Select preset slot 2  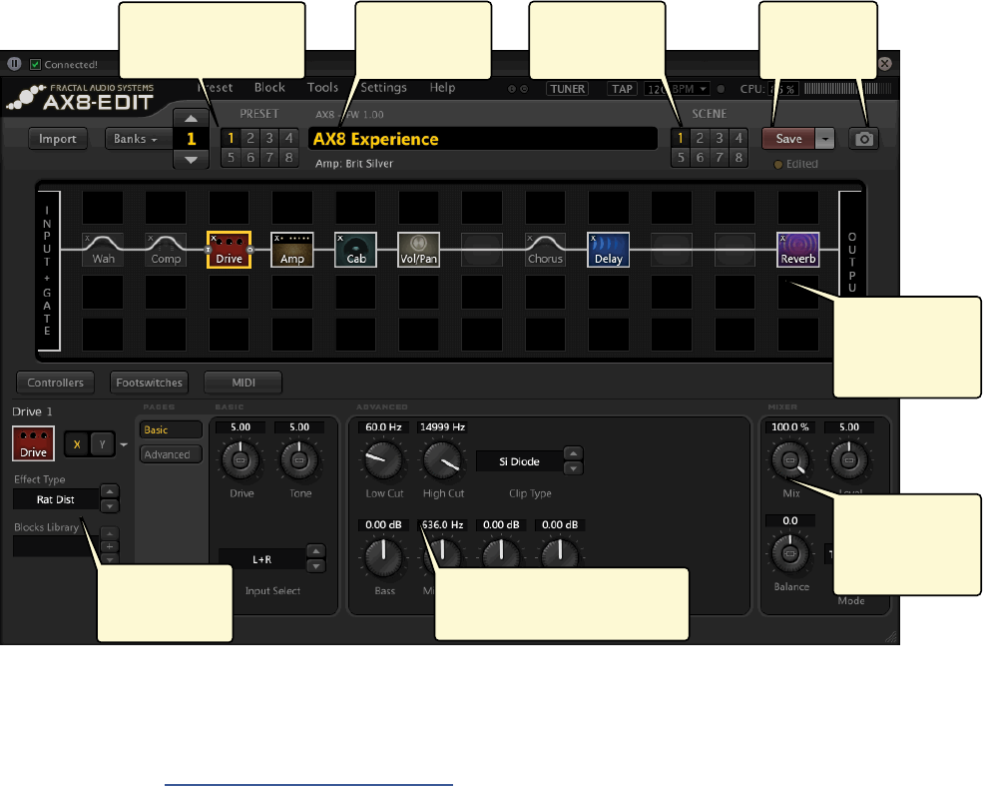pyautogui.click(x=250, y=138)
